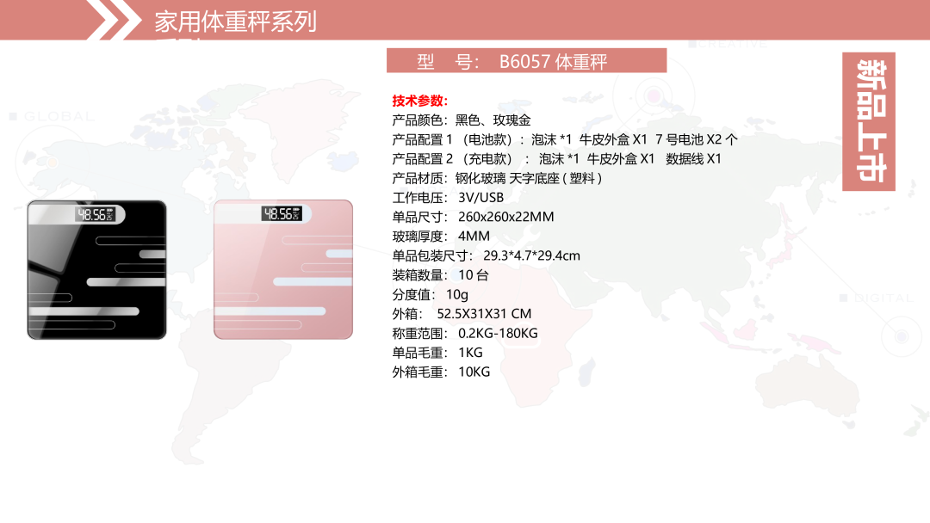Click the 产品配置 2 rechargeable version line
The width and height of the screenshot is (930, 523).
557,158
